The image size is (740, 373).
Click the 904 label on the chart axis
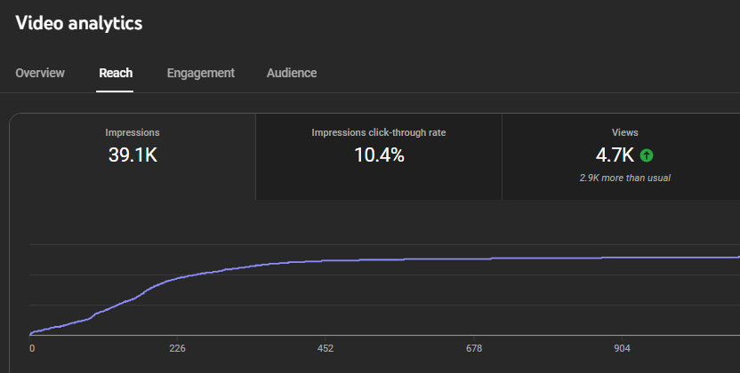(622, 348)
